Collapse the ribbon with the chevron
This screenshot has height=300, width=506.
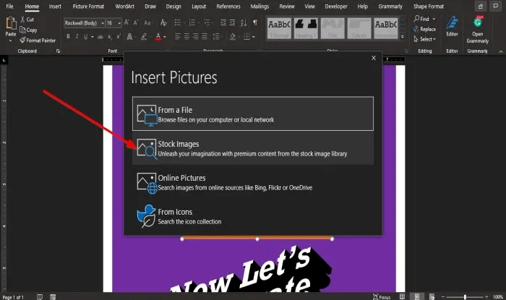500,51
